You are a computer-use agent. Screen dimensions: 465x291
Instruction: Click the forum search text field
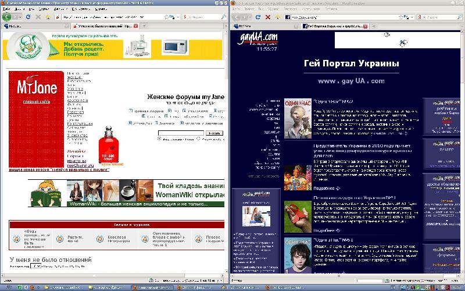pyautogui.click(x=181, y=133)
